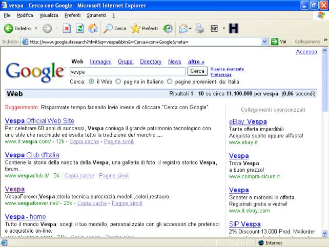This screenshot has width=329, height=247.
Task: Open the Forward button dropdown arrow
Action: point(57,28)
